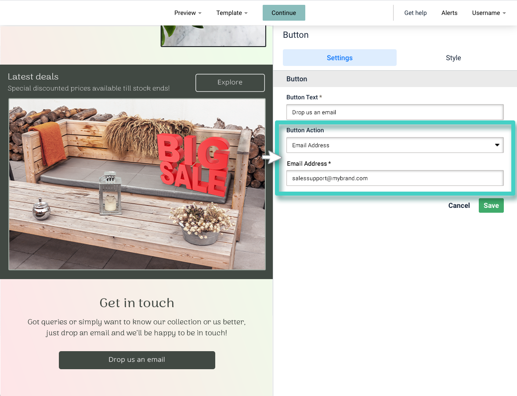The width and height of the screenshot is (517, 396).
Task: Select the Get in touch heading
Action: (x=137, y=303)
